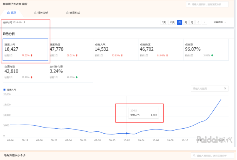Click the 新款呢子大衣女 流行 keyword title
This screenshot has height=160, width=237.
15,4
